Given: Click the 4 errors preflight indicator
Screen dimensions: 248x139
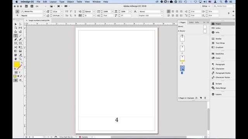Looking at the screenshot, I should coord(83,137).
